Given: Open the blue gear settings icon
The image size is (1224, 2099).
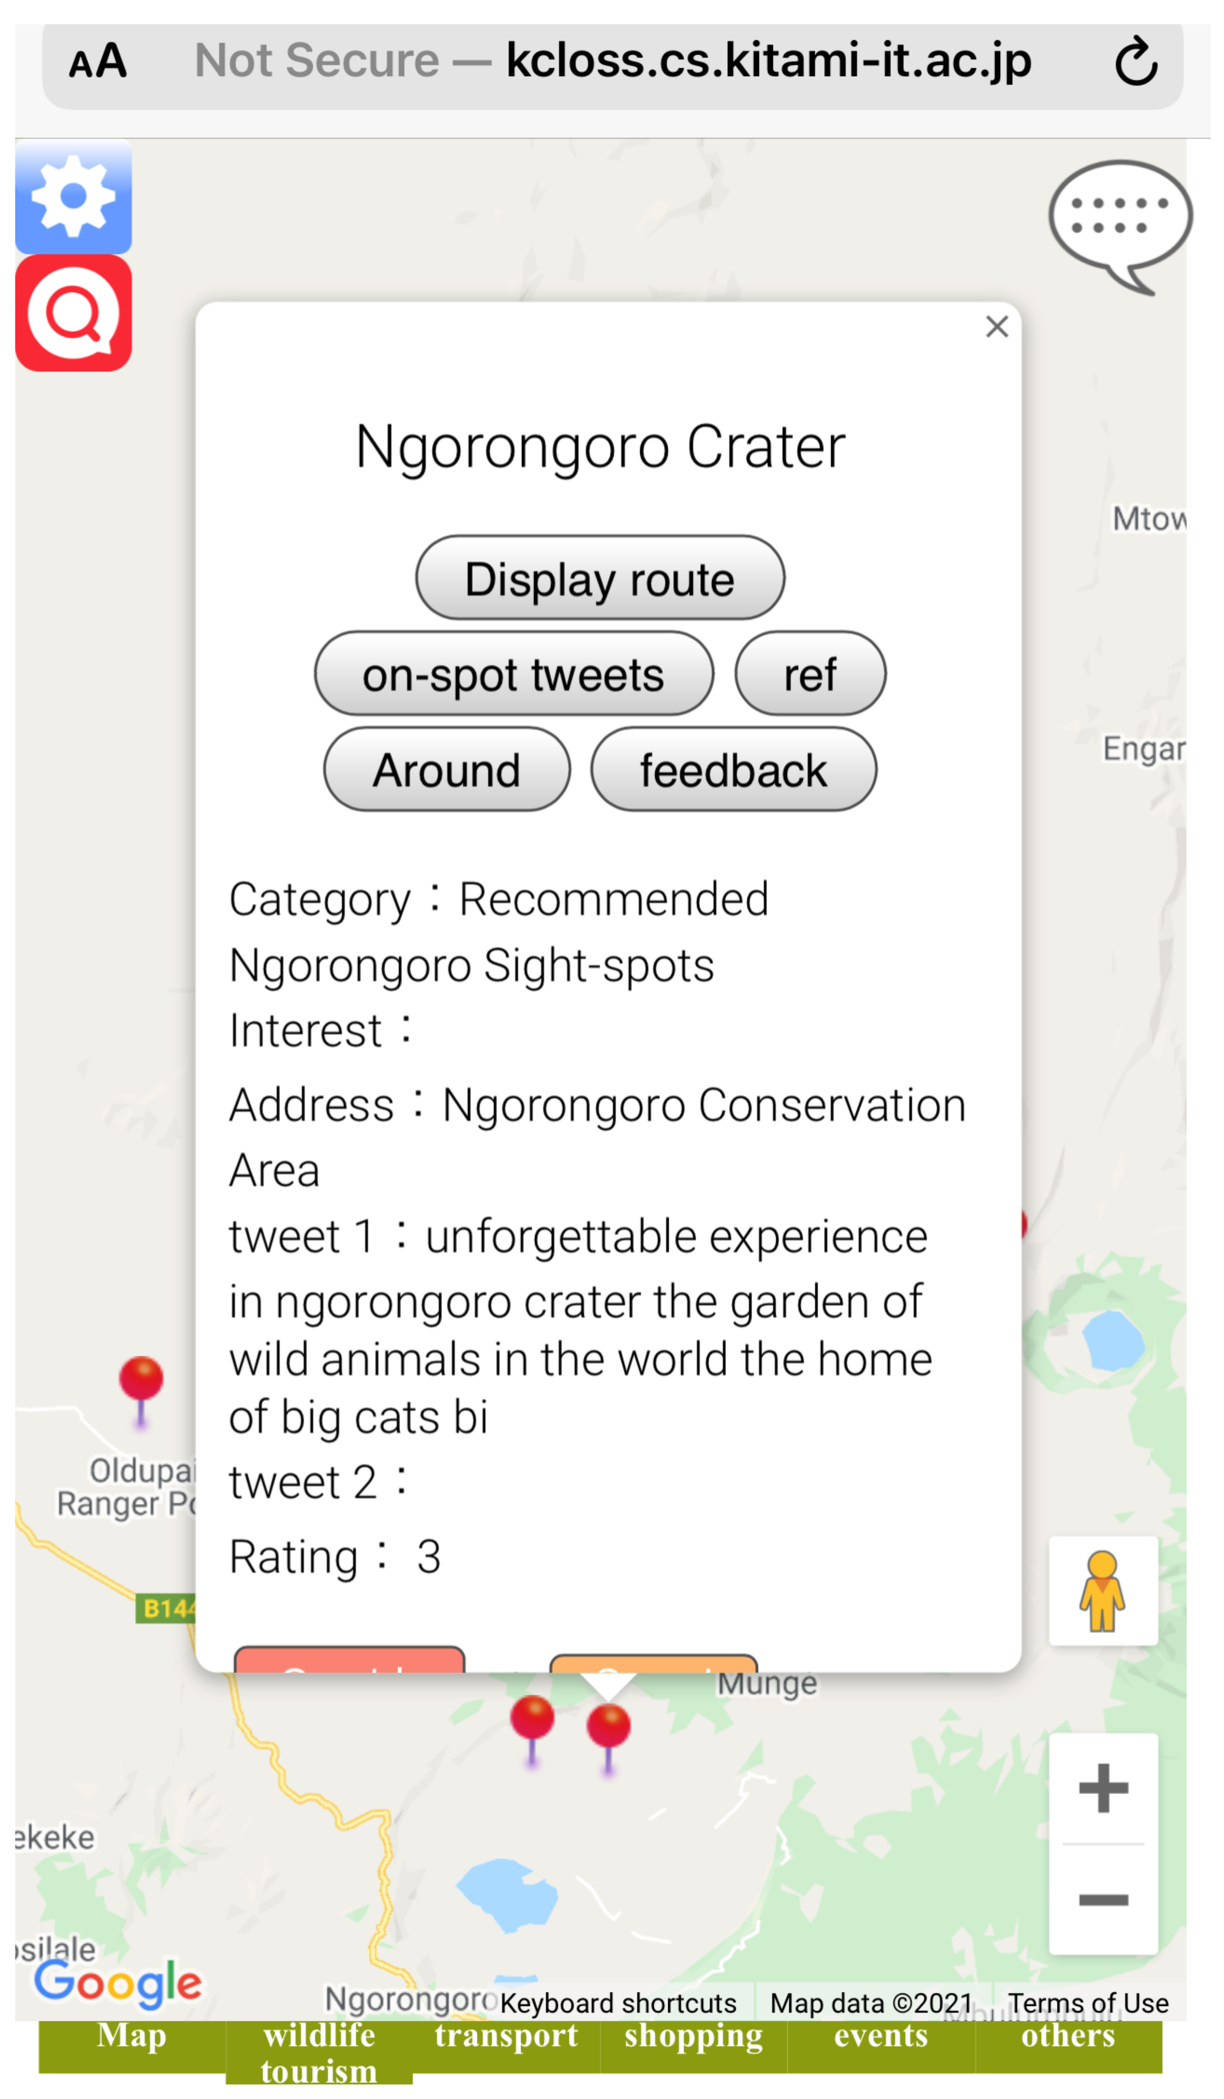Looking at the screenshot, I should pos(73,196).
